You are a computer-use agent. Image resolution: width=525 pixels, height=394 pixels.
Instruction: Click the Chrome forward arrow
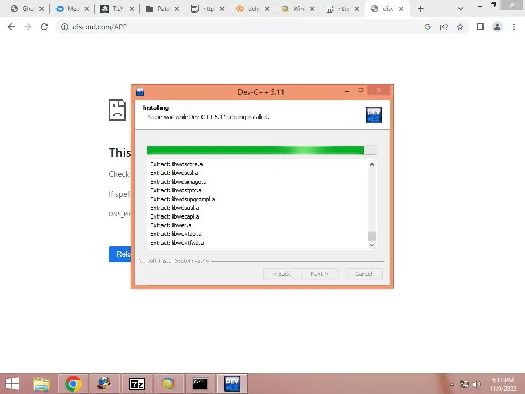[x=28, y=27]
